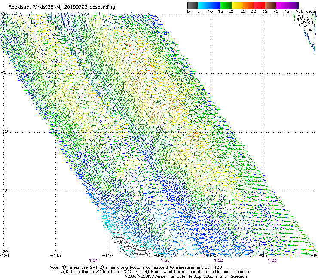Click the -5 latitude axis label

(x=4, y=72)
